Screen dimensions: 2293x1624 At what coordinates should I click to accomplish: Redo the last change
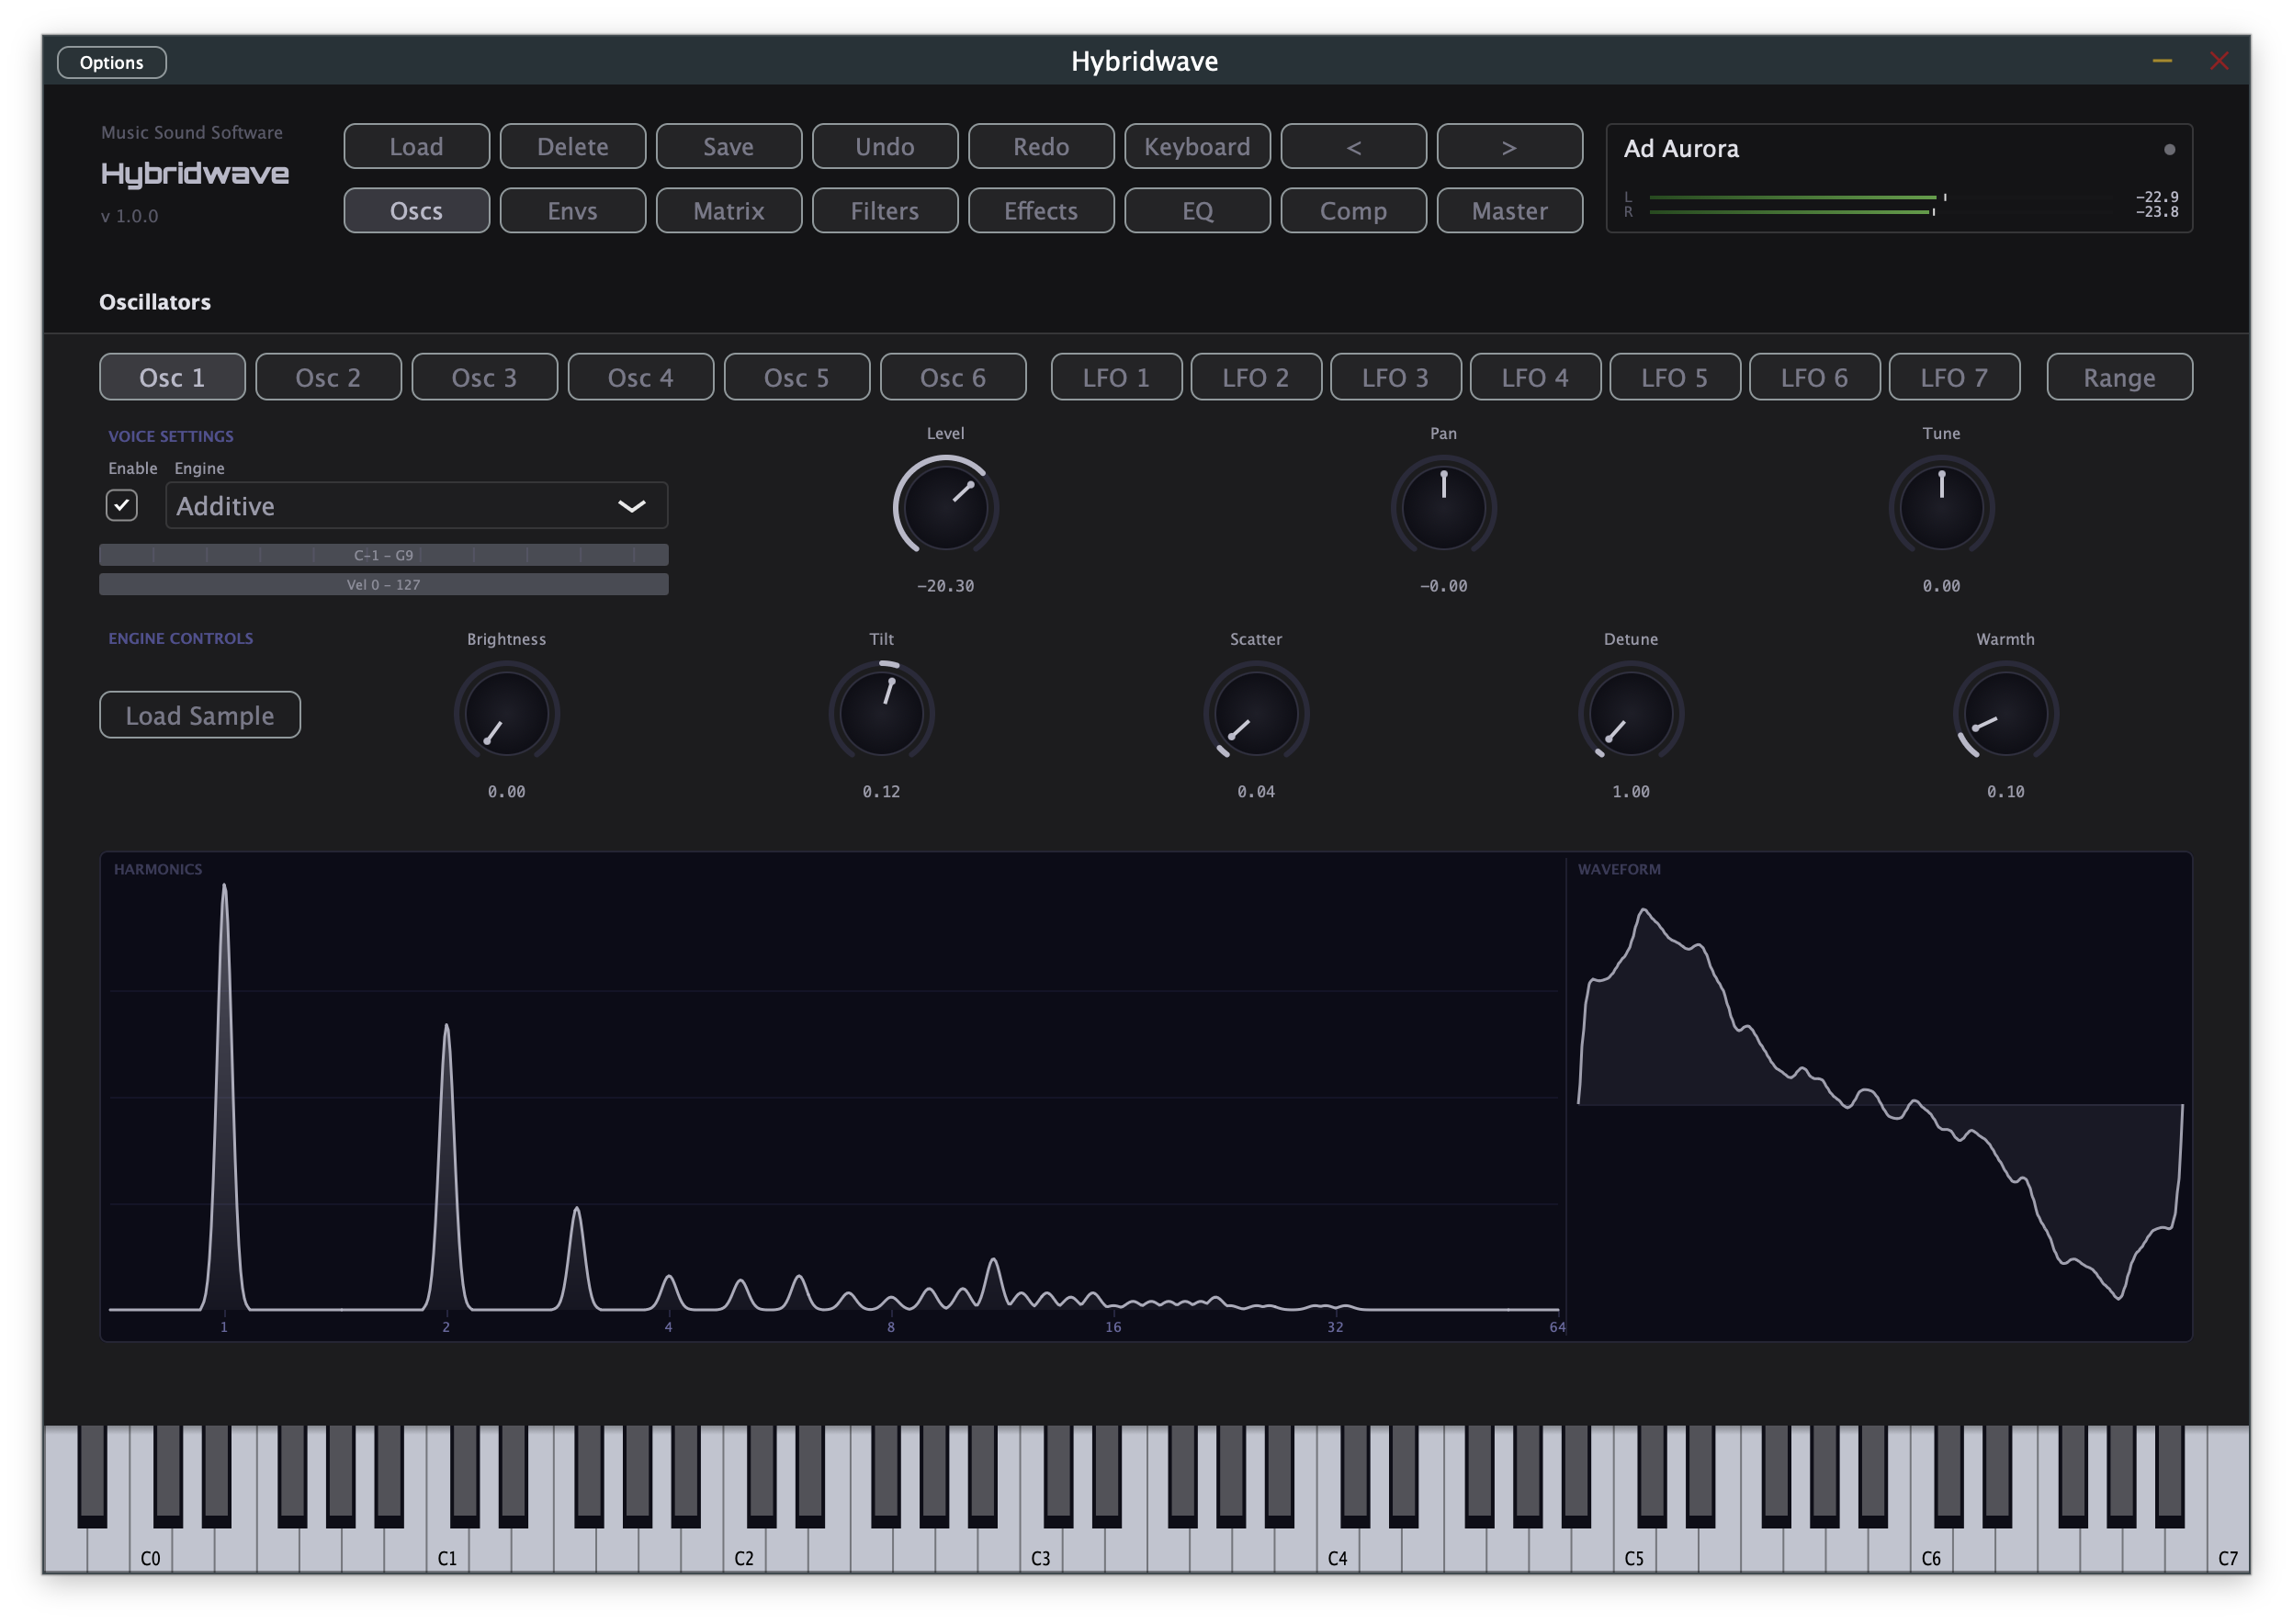pyautogui.click(x=1040, y=146)
